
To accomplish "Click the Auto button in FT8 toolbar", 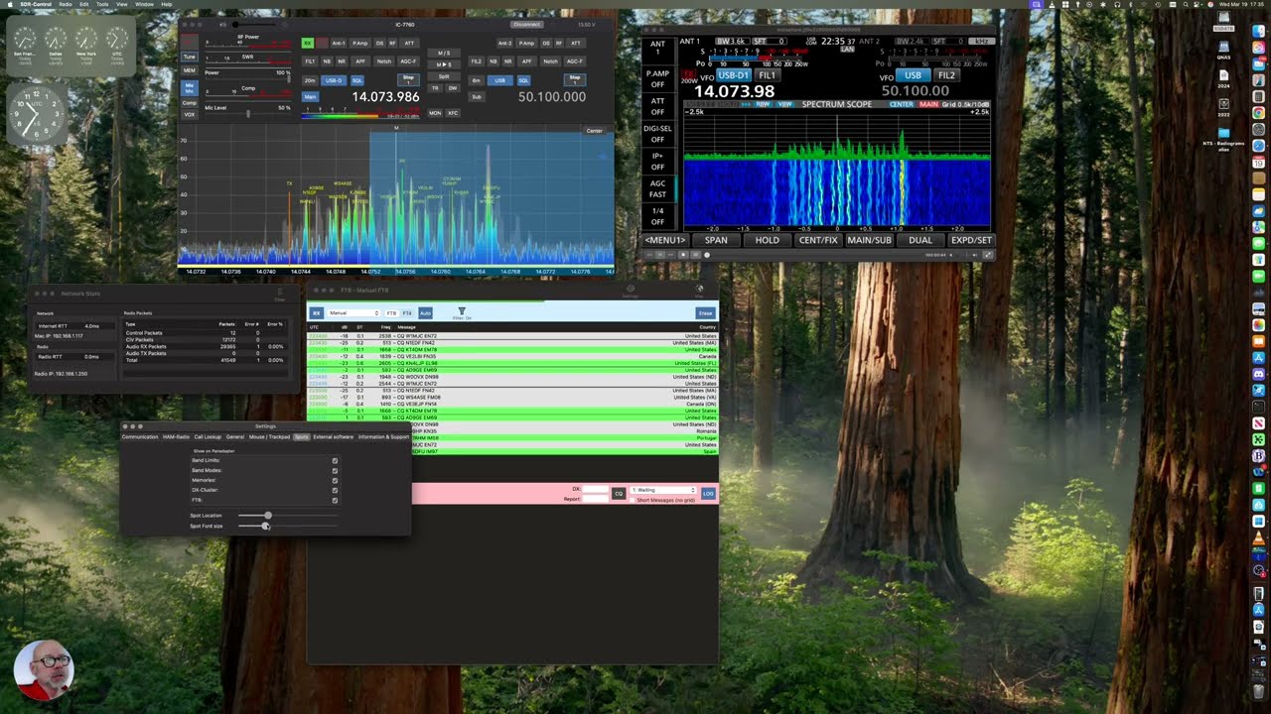I will pos(425,313).
